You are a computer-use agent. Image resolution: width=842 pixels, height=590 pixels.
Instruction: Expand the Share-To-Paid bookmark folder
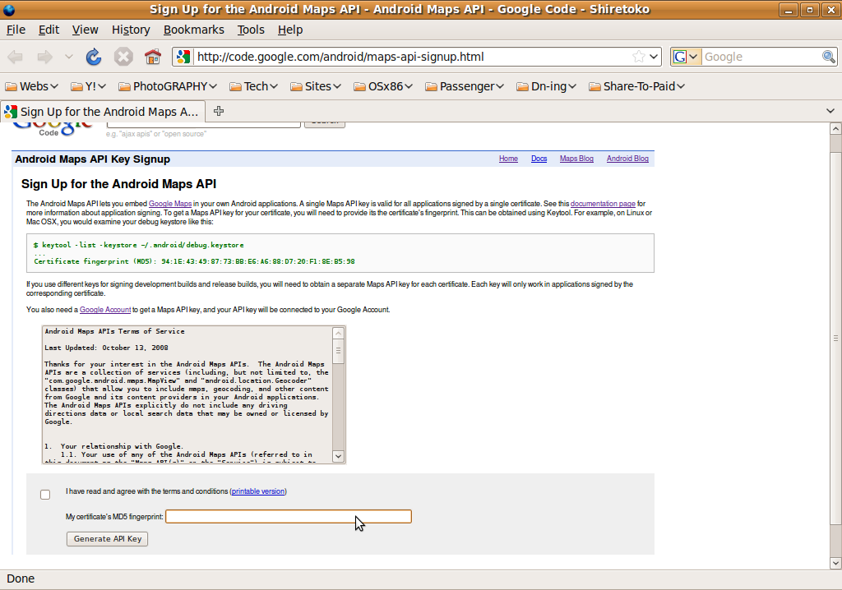point(636,86)
